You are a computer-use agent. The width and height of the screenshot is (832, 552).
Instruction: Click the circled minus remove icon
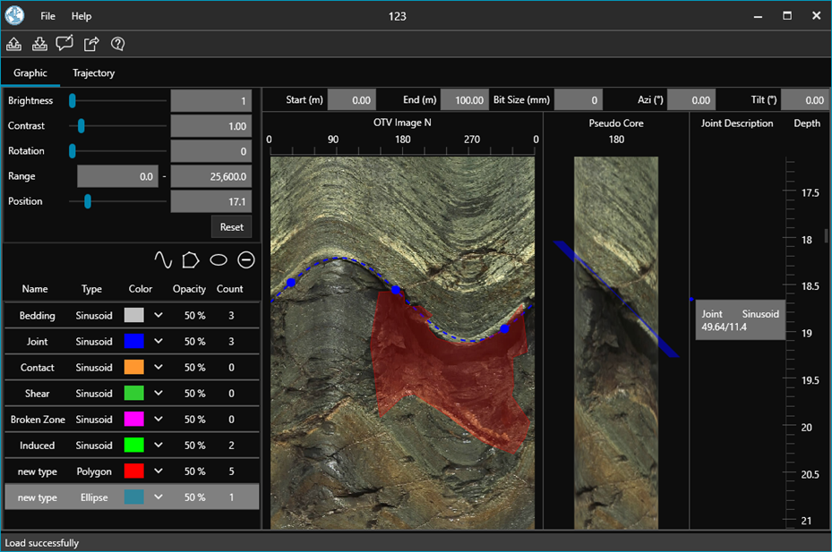tap(246, 259)
